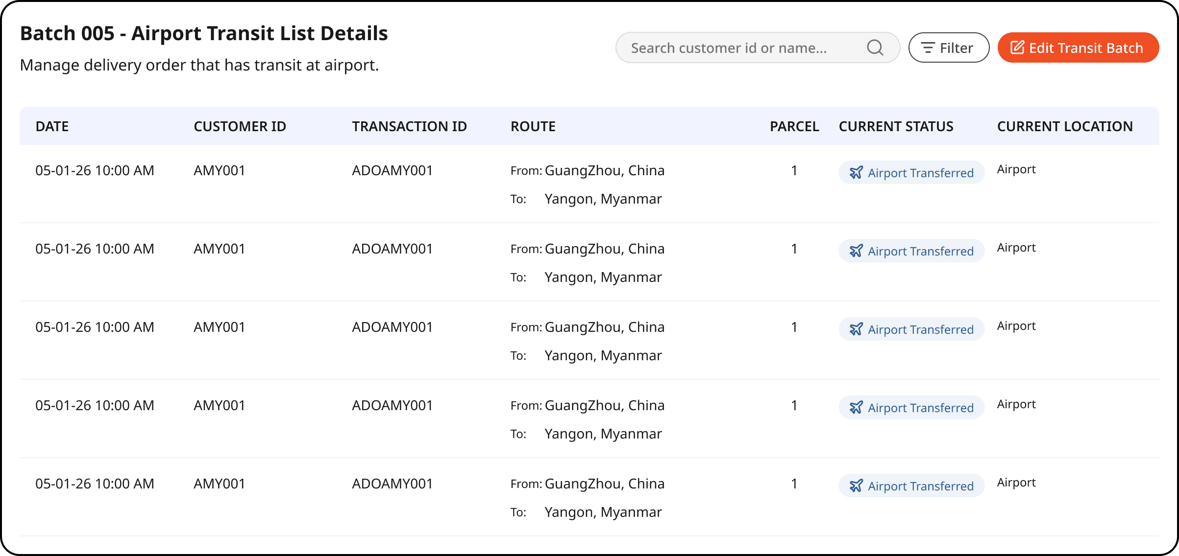Click GuangZhou, China origin in the fifth row

[x=605, y=484]
